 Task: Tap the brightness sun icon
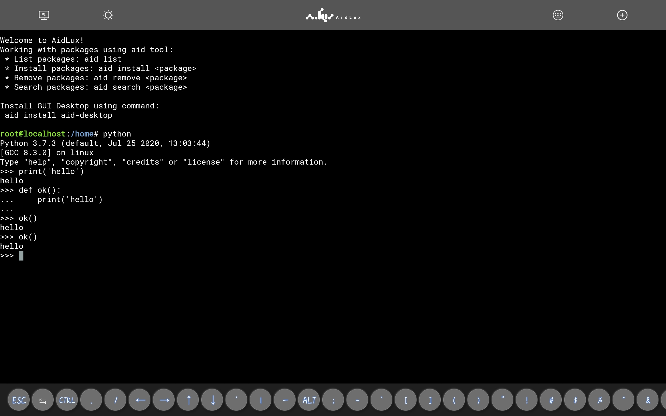(108, 15)
